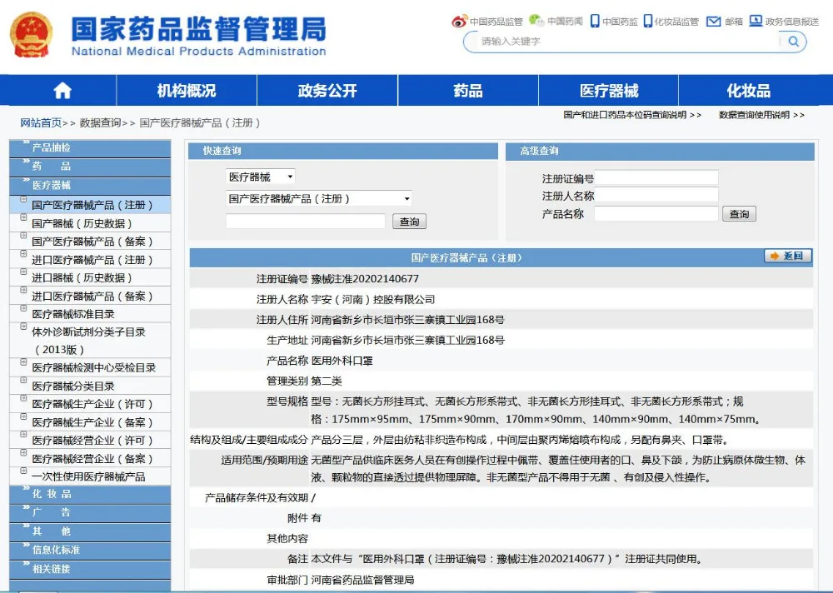The width and height of the screenshot is (833, 593).
Task: Select 进口器械（历史数据） in sidebar
Action: pos(82,277)
